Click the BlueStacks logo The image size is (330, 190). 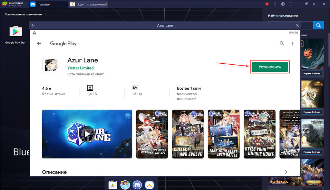(5, 4)
